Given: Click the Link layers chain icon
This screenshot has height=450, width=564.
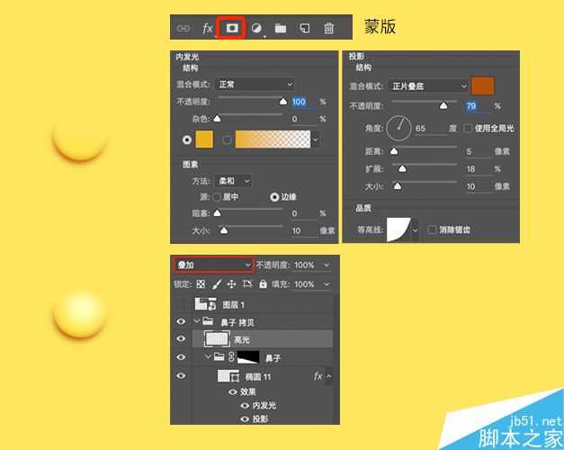Looking at the screenshot, I should click(184, 28).
